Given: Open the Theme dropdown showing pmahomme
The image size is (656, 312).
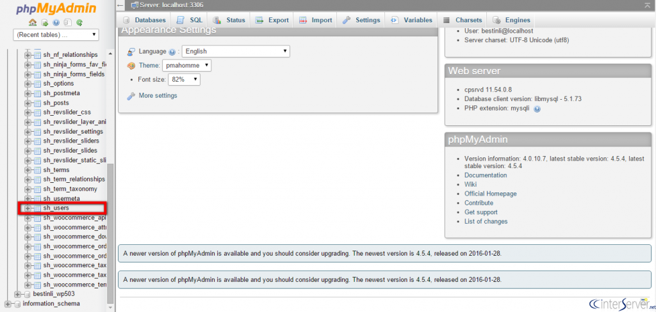Looking at the screenshot, I should pos(186,65).
